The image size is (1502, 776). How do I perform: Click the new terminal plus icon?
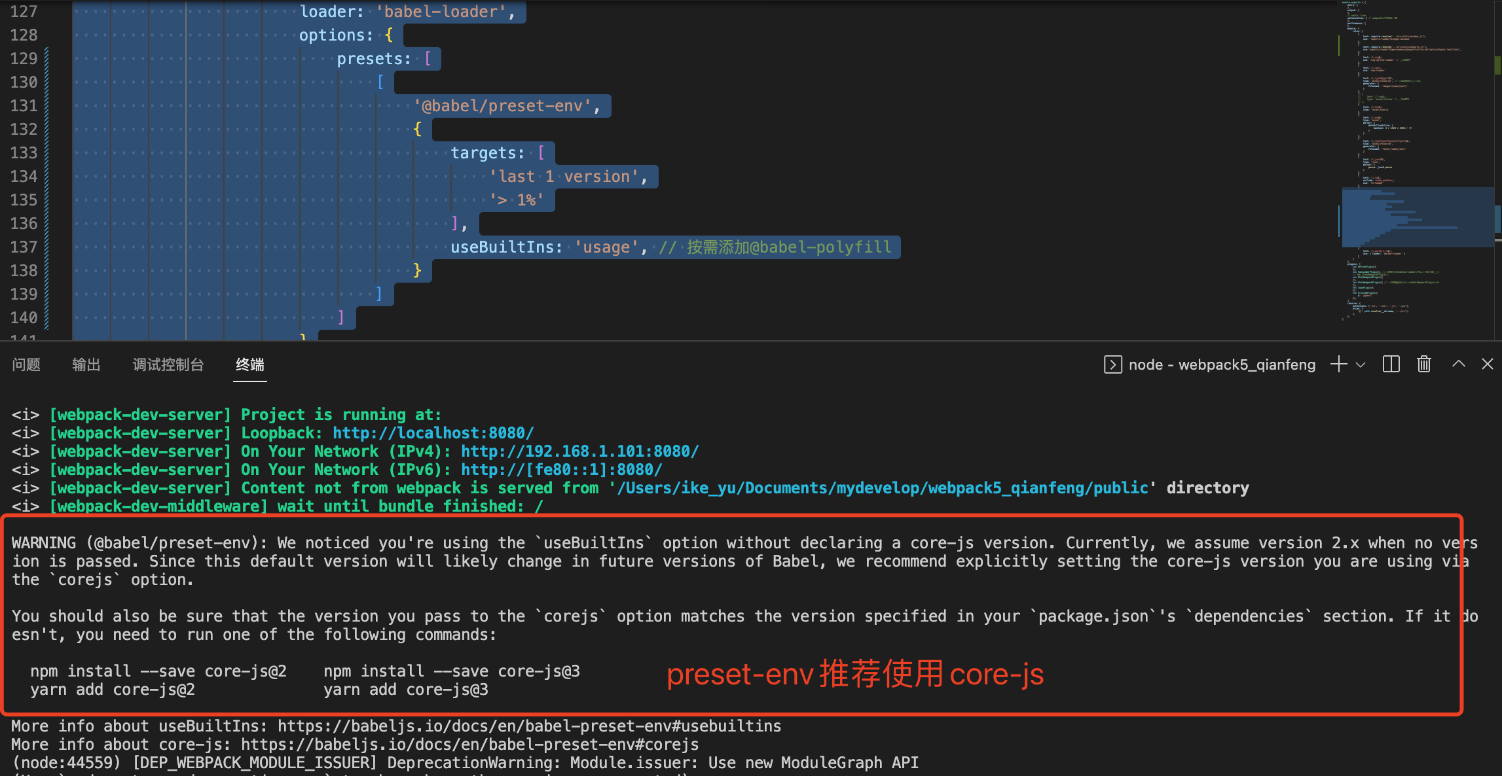click(x=1338, y=364)
